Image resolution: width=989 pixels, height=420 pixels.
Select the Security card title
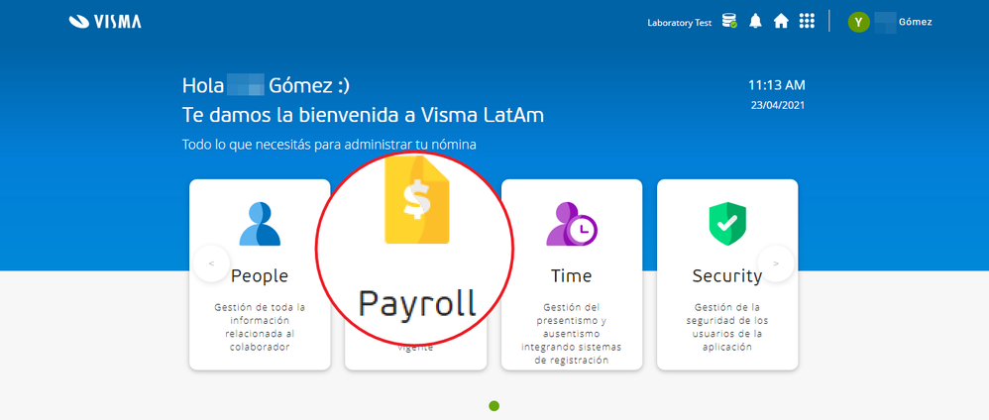click(x=727, y=275)
